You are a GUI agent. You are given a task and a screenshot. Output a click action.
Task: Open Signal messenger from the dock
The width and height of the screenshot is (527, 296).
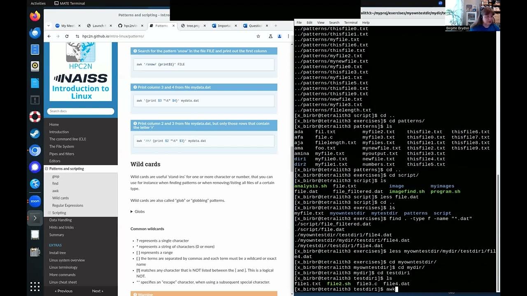pyautogui.click(x=35, y=167)
